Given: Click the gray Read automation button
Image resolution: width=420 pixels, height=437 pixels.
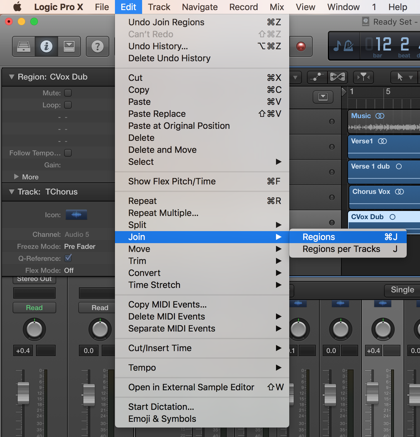Looking at the screenshot, I should pos(100,308).
